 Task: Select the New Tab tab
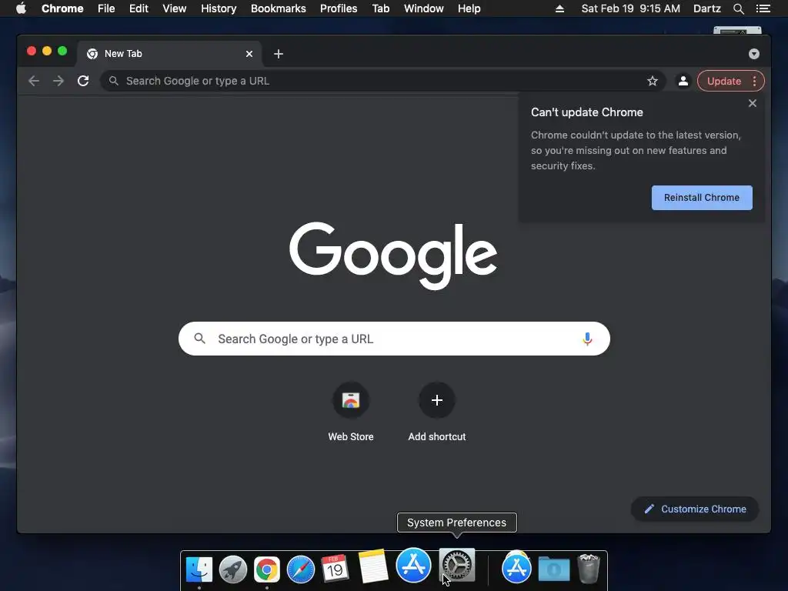tap(169, 54)
